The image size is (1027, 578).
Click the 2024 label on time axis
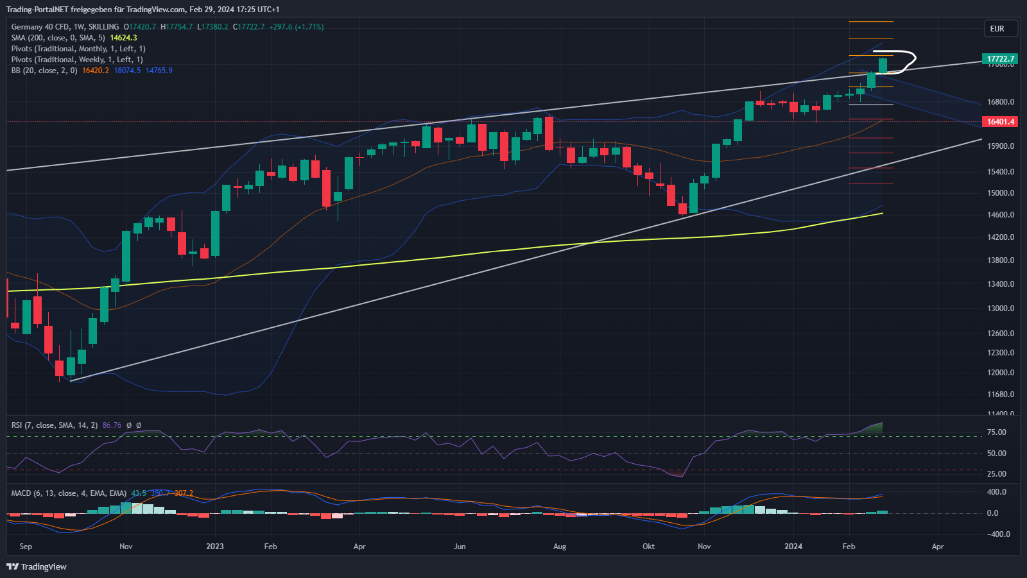click(793, 547)
